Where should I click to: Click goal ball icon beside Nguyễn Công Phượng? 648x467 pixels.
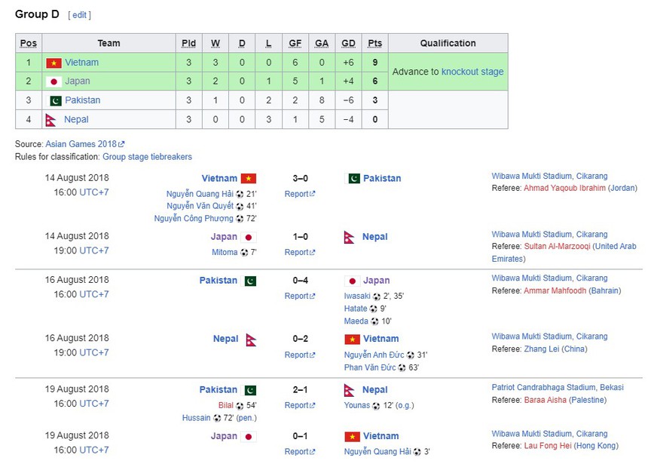click(x=240, y=219)
